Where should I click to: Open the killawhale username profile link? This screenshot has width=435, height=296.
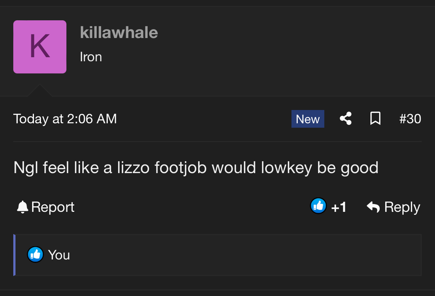point(119,33)
